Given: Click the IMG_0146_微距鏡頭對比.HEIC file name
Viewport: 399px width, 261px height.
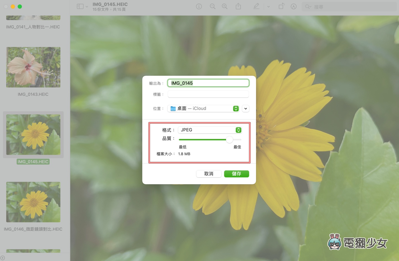Looking at the screenshot, I should point(33,229).
